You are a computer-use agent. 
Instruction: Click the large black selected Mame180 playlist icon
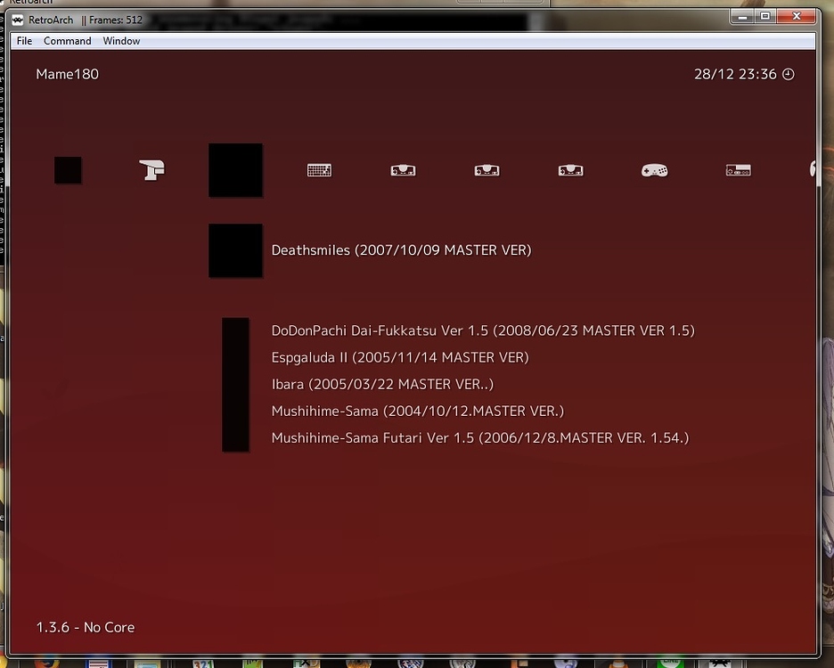(x=235, y=170)
